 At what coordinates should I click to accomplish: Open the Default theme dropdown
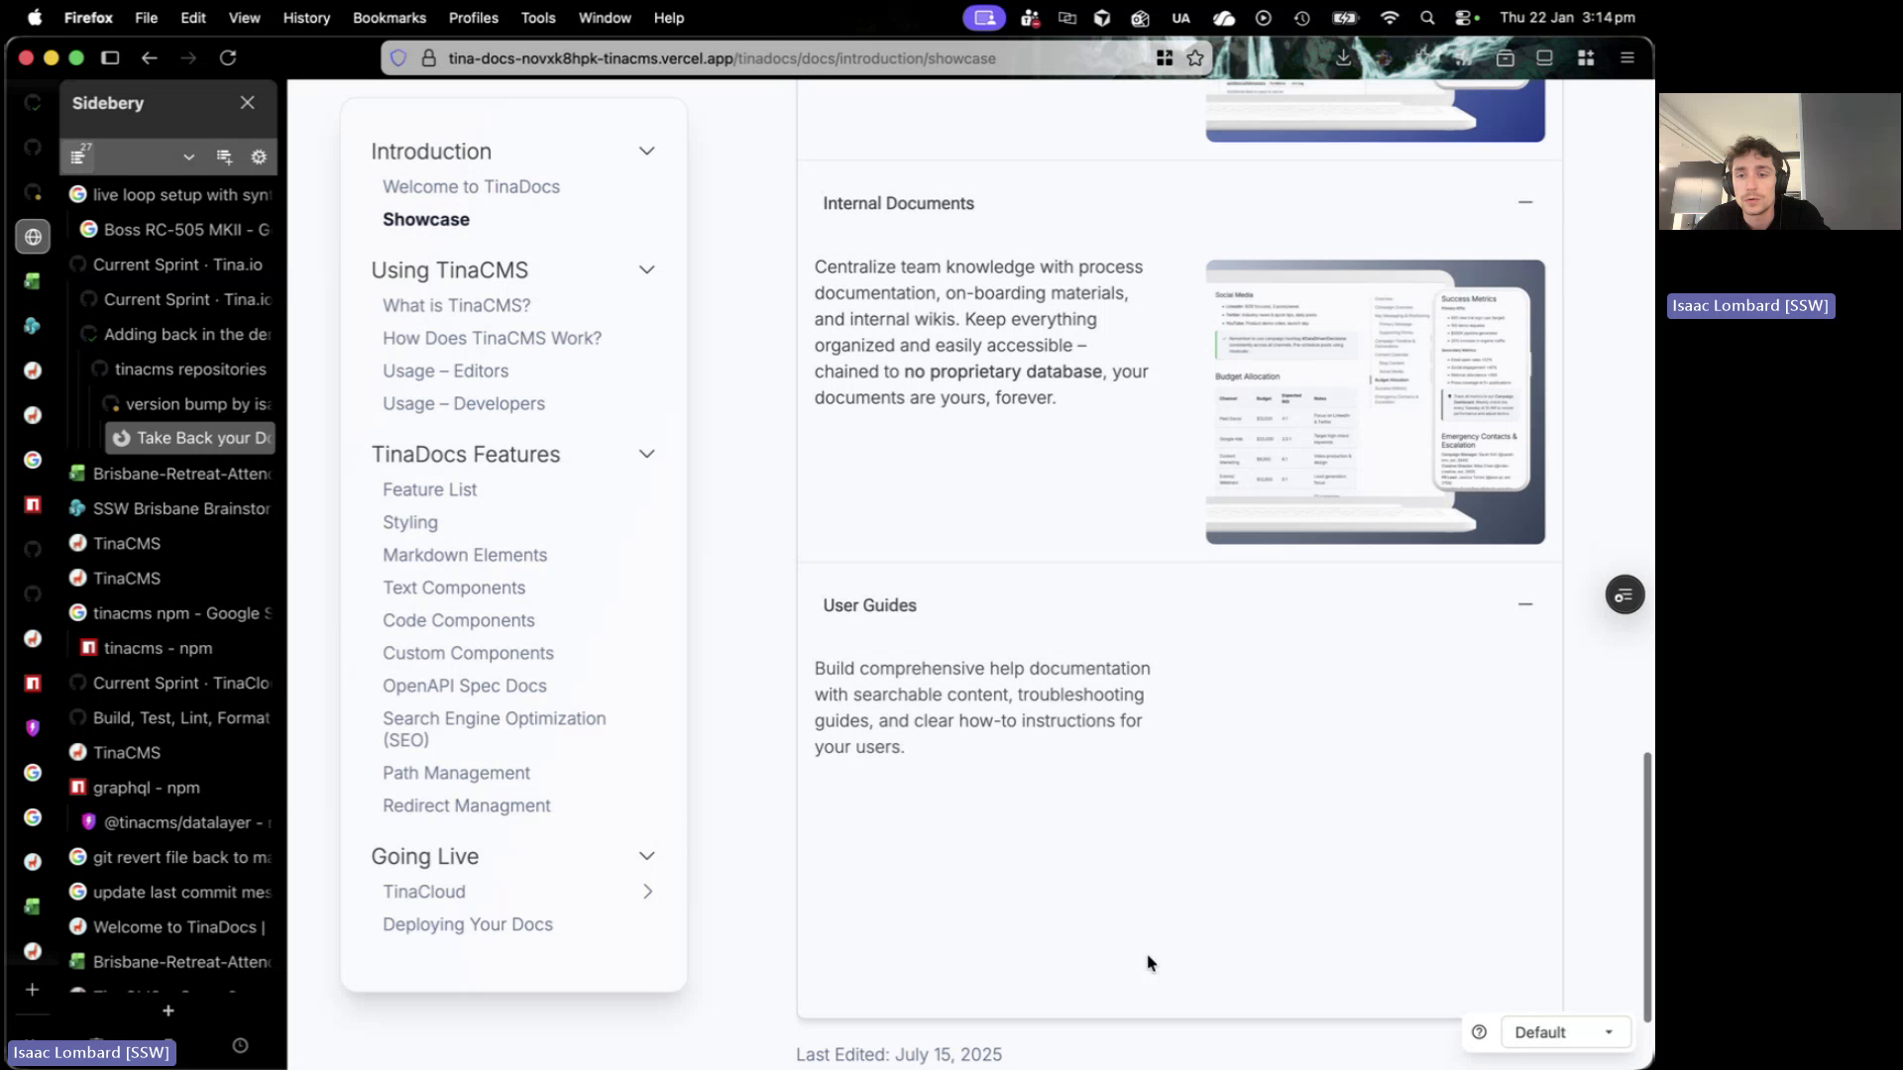[1566, 1031]
